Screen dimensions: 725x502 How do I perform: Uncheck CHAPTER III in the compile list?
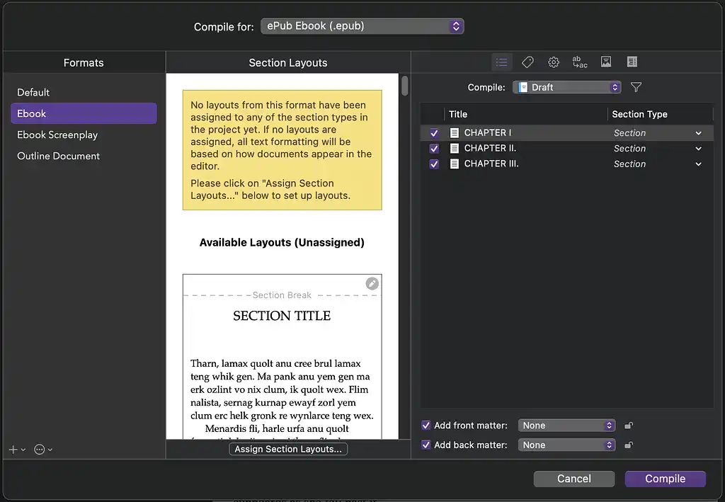click(x=434, y=164)
